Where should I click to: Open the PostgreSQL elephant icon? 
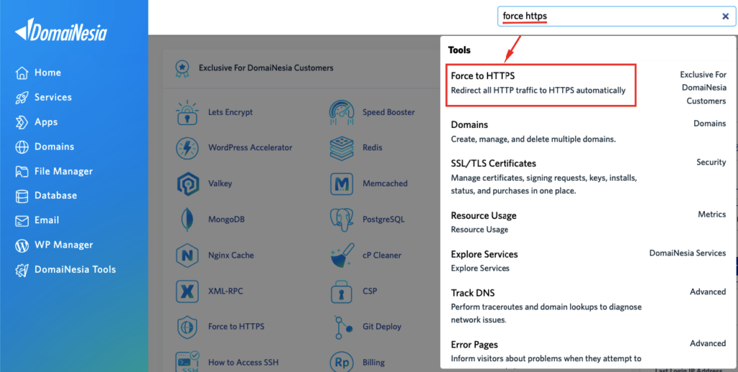(x=342, y=219)
